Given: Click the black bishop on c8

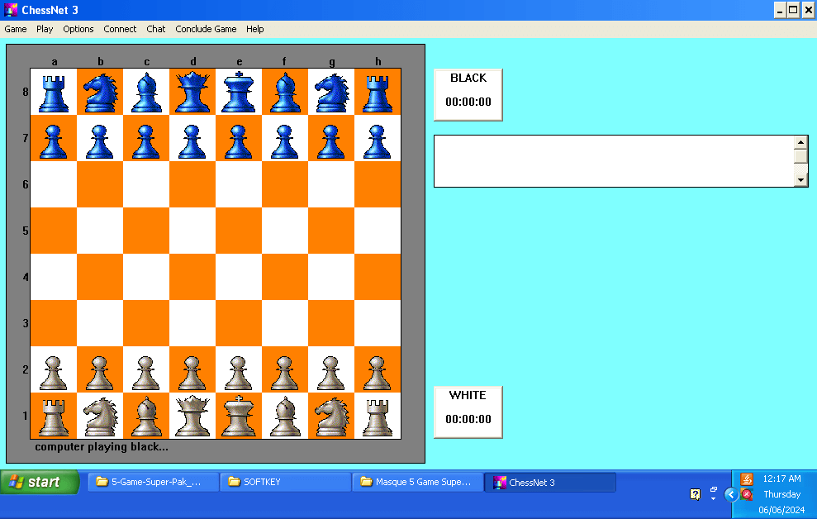Looking at the screenshot, I should 146,92.
